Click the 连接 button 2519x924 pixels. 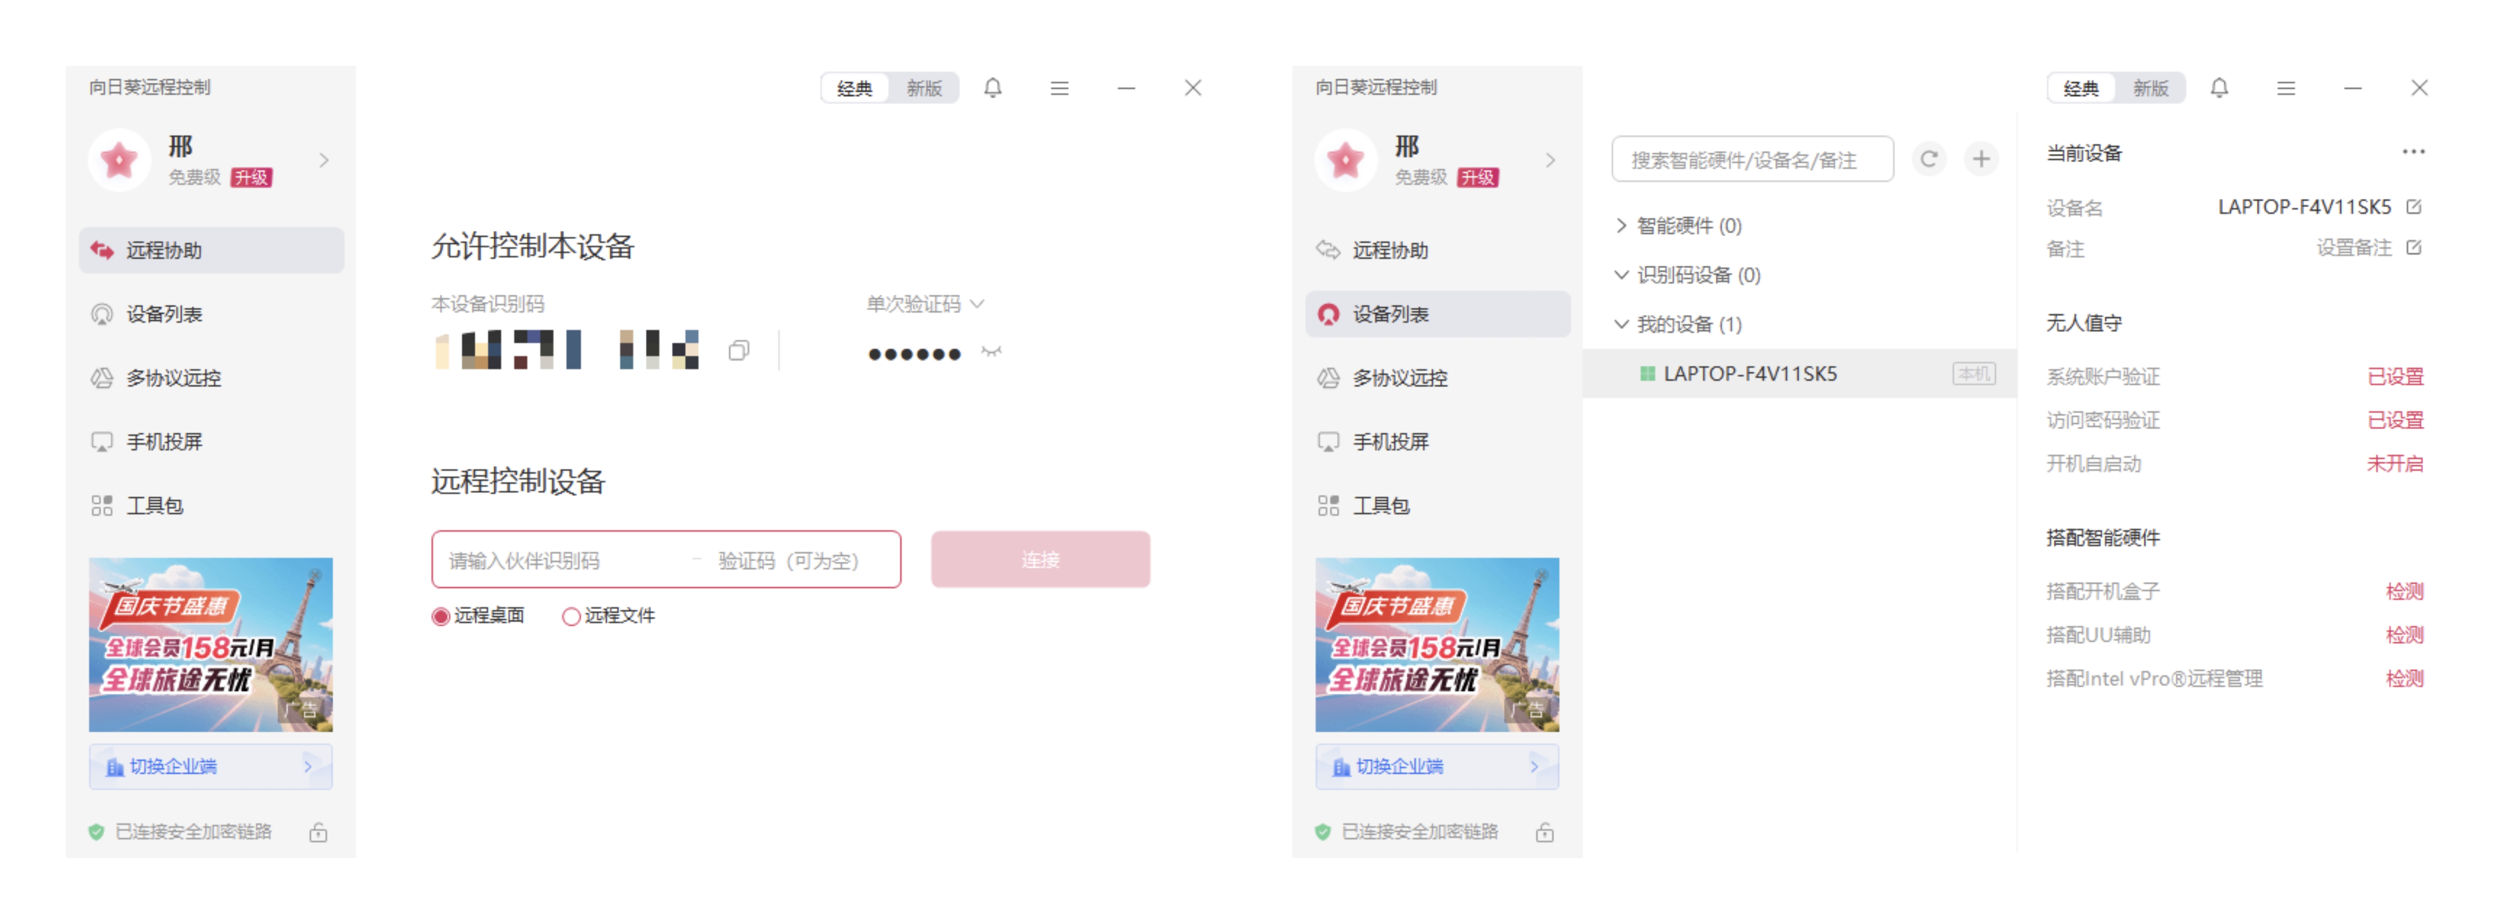tap(1040, 559)
